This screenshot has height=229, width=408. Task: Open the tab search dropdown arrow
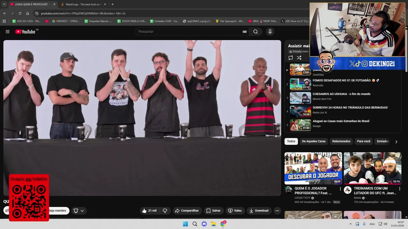[4, 4]
